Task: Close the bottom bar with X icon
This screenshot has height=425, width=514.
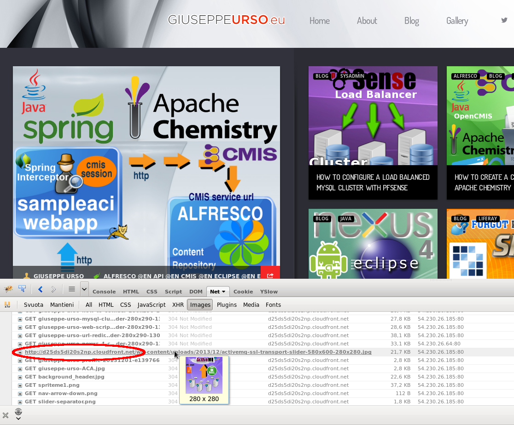Action: pyautogui.click(x=6, y=415)
